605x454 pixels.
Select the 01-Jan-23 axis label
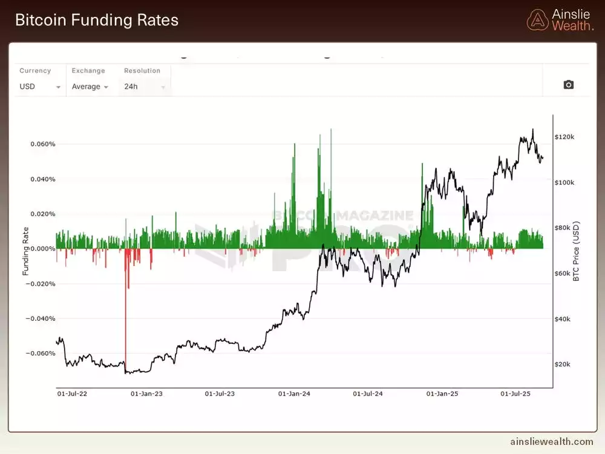pyautogui.click(x=146, y=394)
